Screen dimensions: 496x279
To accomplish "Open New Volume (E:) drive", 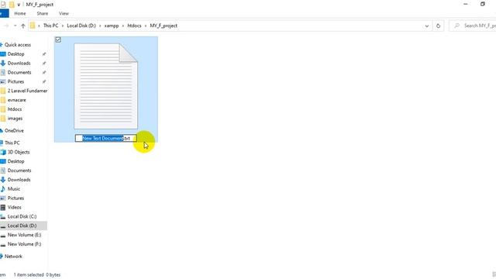I will coord(24,235).
